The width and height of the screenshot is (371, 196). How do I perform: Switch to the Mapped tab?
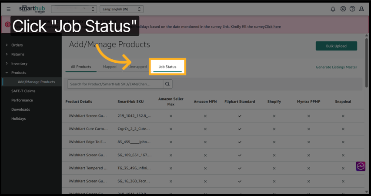click(x=110, y=67)
